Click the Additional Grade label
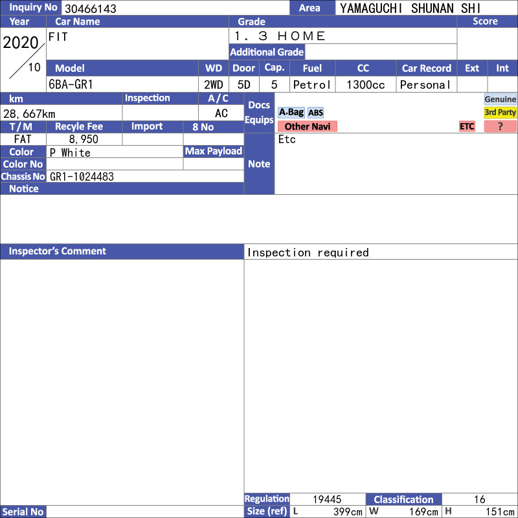Viewport: 518px width, 518px height. click(267, 52)
